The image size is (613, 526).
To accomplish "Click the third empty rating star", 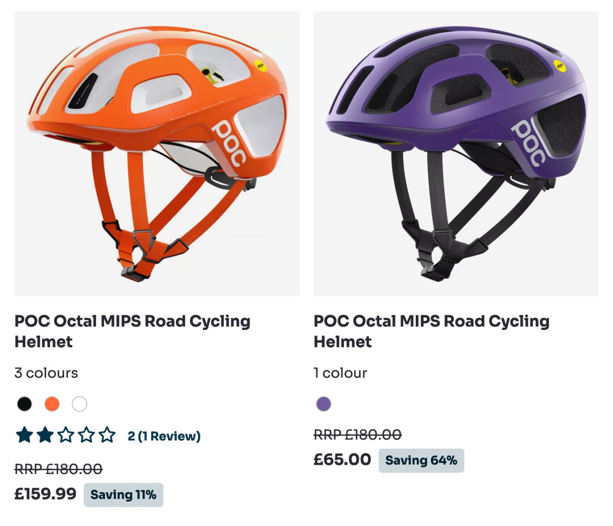I will 66,435.
